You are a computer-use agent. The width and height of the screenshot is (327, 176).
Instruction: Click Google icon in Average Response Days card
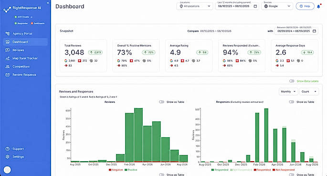[277, 61]
